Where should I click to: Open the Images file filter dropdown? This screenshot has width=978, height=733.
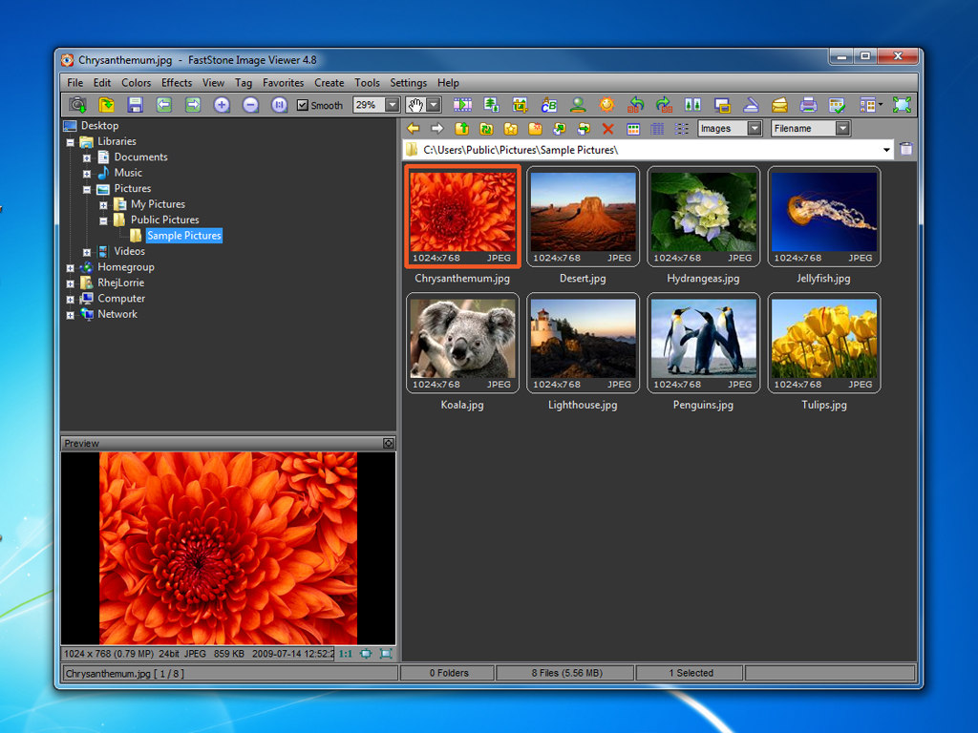(755, 129)
